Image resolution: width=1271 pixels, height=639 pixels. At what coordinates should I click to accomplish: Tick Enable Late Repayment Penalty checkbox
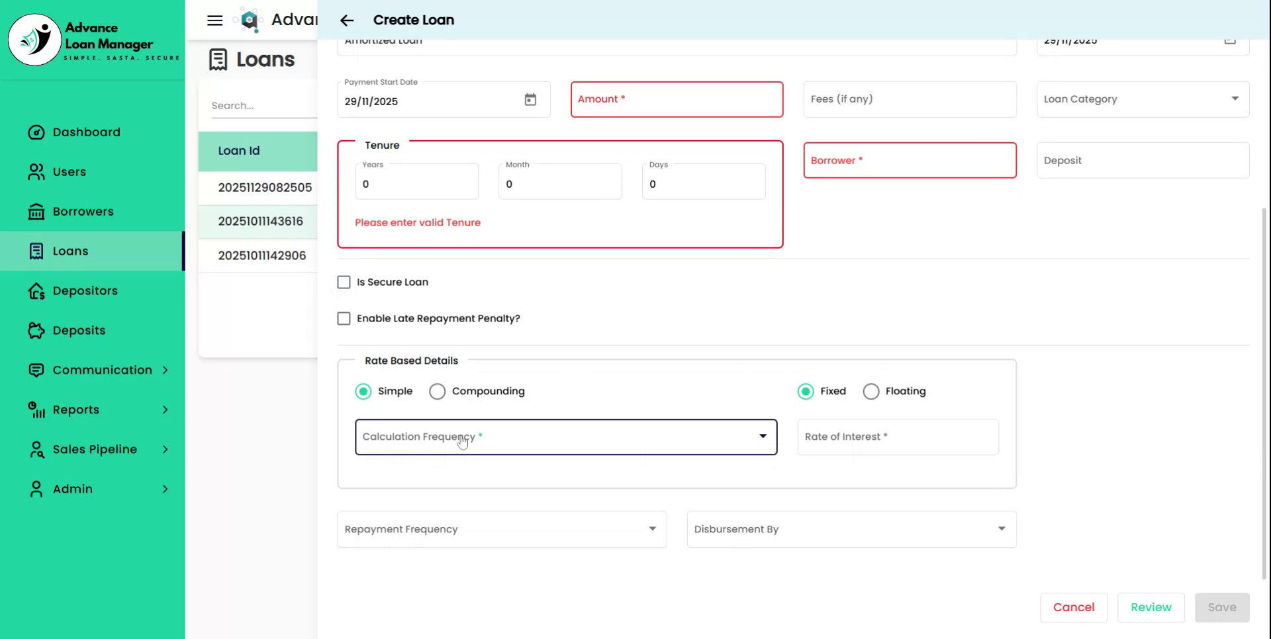[344, 319]
